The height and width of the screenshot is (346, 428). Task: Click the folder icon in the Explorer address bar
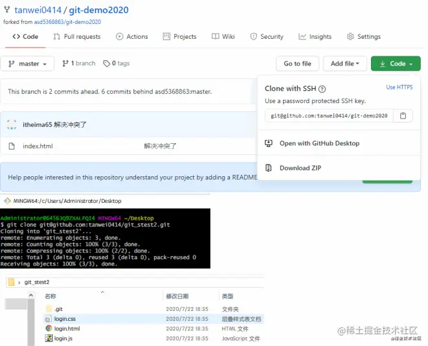click(11, 282)
